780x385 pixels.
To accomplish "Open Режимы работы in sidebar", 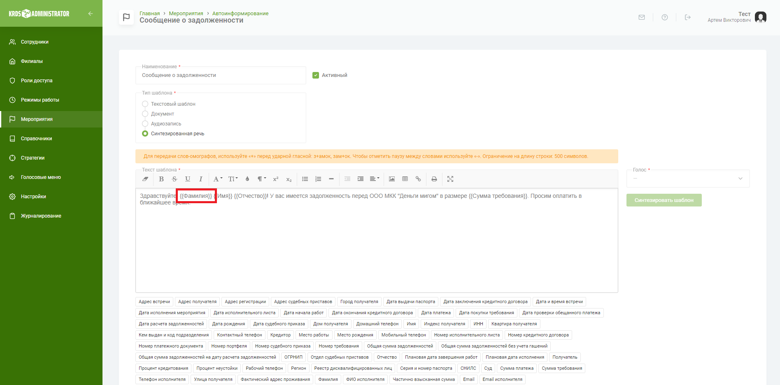I will (51, 100).
